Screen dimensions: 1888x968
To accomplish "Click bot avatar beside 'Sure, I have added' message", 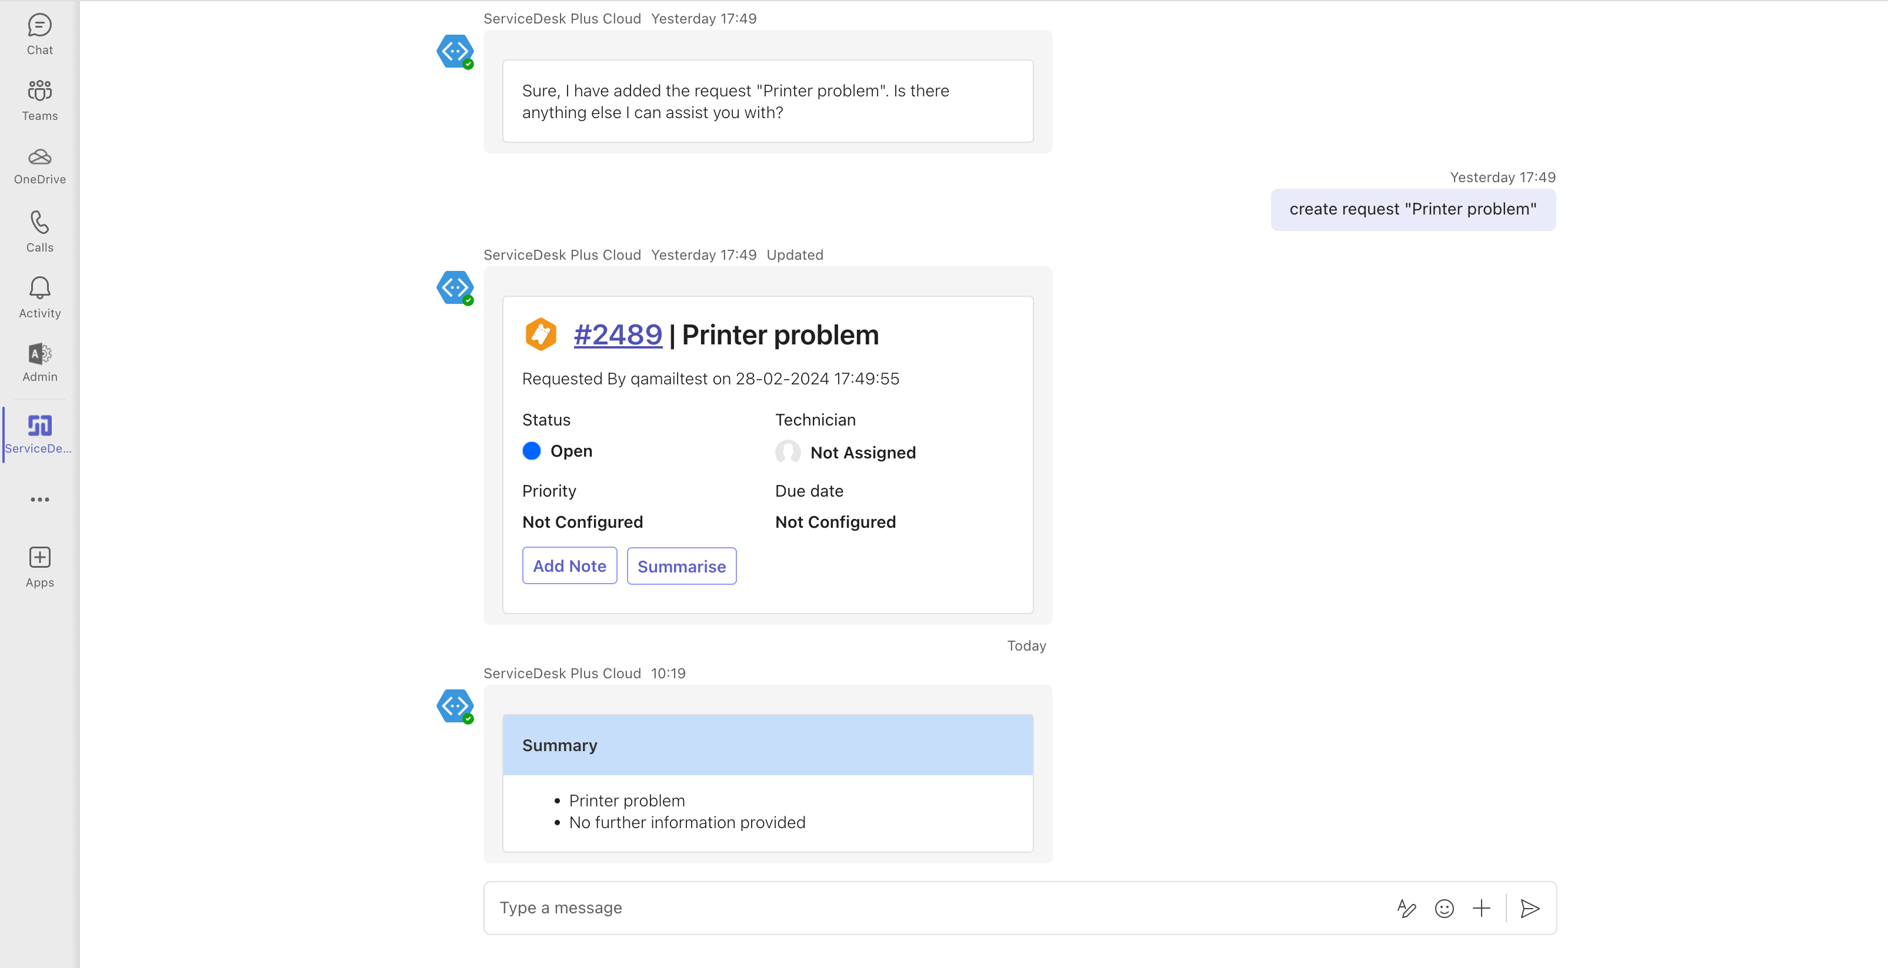I will (x=455, y=51).
